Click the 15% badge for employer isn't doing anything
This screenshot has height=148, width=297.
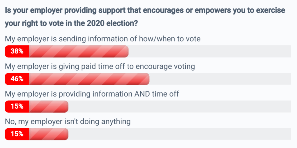tap(17, 134)
